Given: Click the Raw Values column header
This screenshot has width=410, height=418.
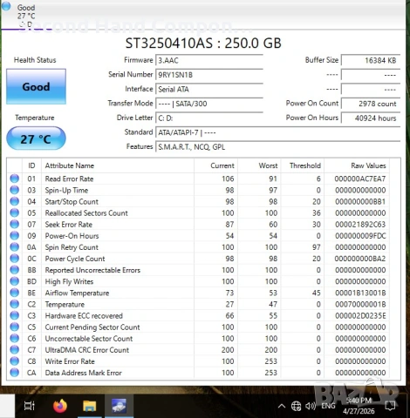Looking at the screenshot, I should pyautogui.click(x=368, y=165).
